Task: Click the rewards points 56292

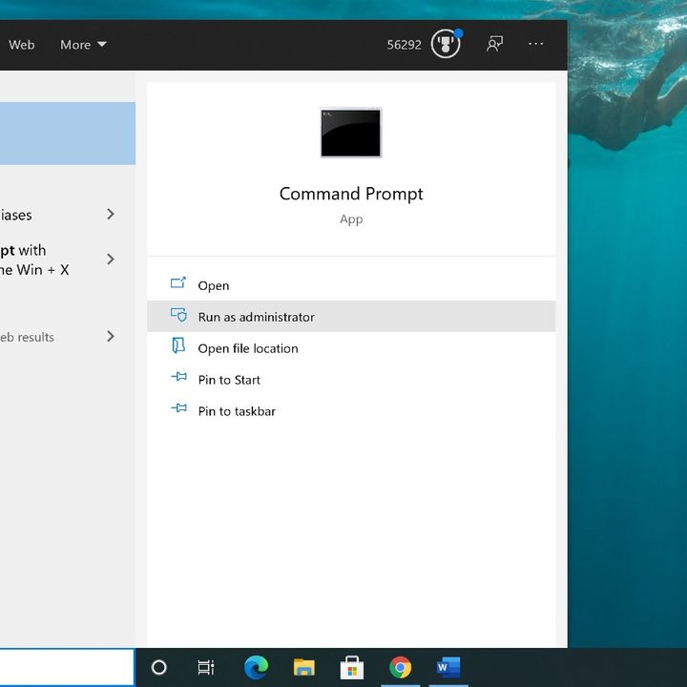Action: pyautogui.click(x=404, y=45)
